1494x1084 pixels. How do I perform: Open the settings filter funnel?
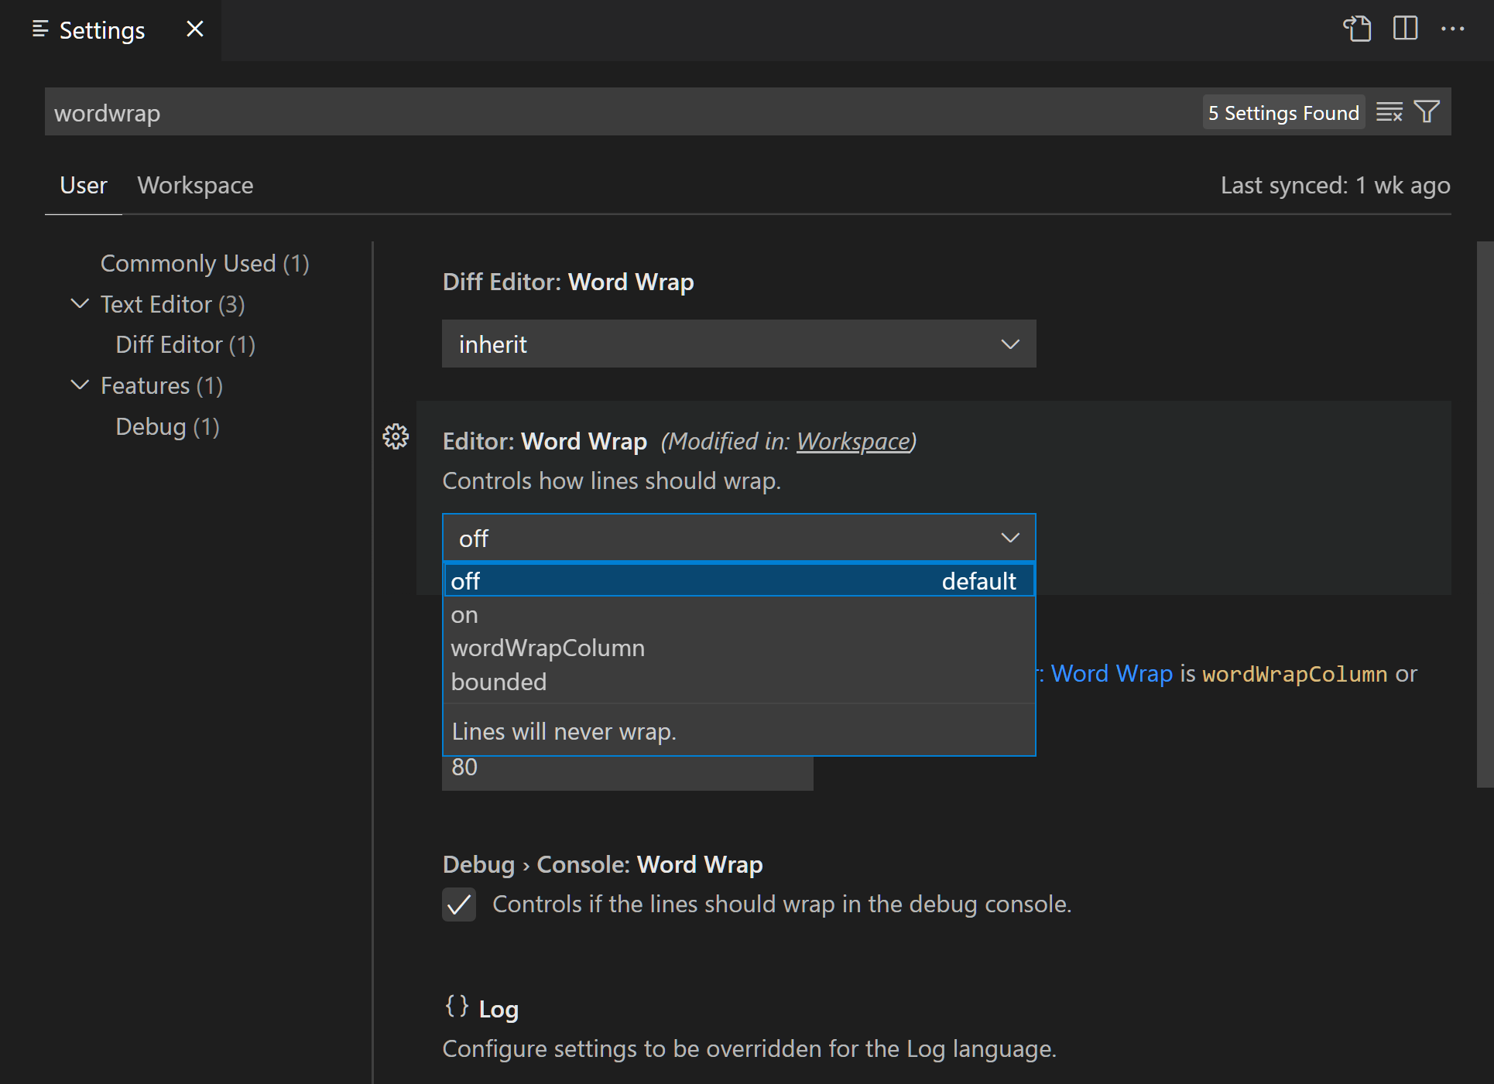(1427, 112)
